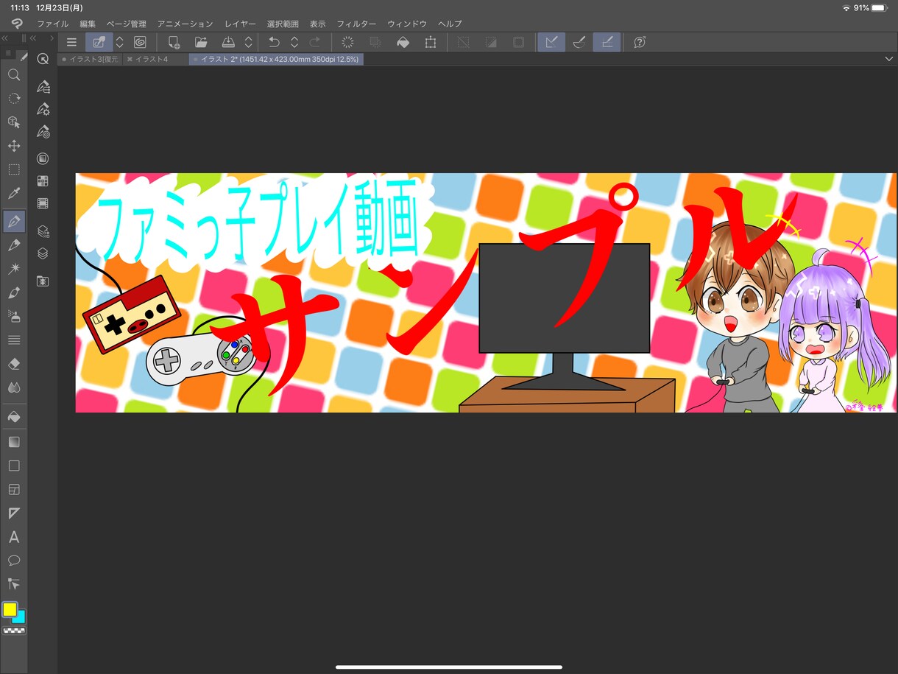The height and width of the screenshot is (674, 898).
Task: Open the フィルター menu
Action: coord(356,24)
